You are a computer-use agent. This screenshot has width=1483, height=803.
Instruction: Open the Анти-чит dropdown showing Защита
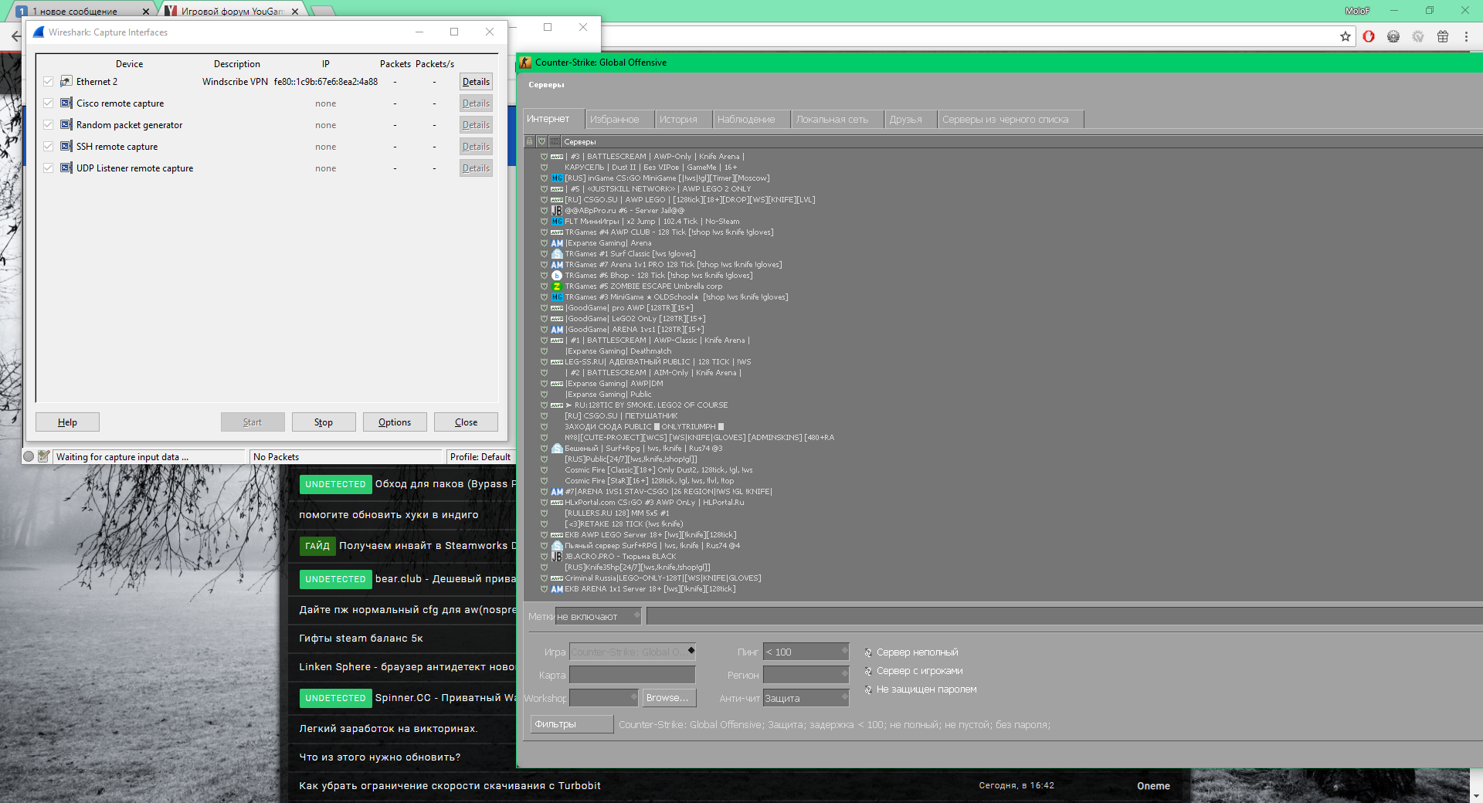806,698
